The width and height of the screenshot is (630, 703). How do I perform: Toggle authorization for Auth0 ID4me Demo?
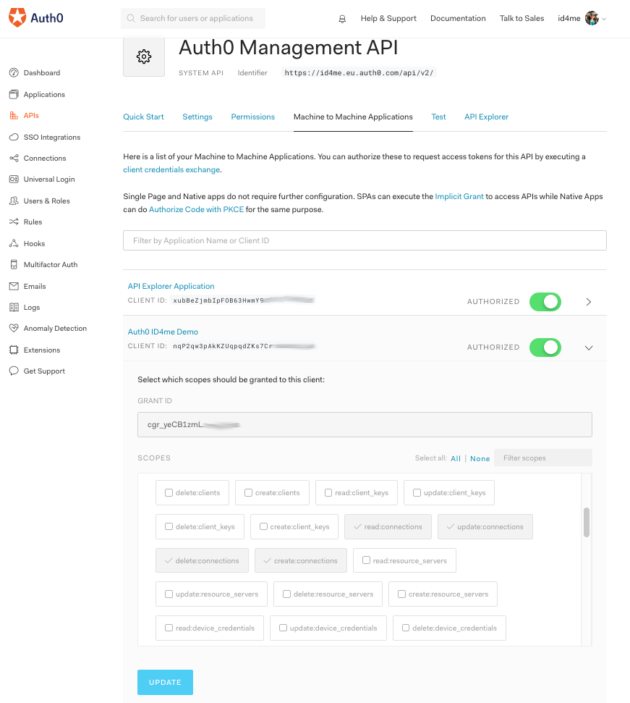pyautogui.click(x=545, y=348)
